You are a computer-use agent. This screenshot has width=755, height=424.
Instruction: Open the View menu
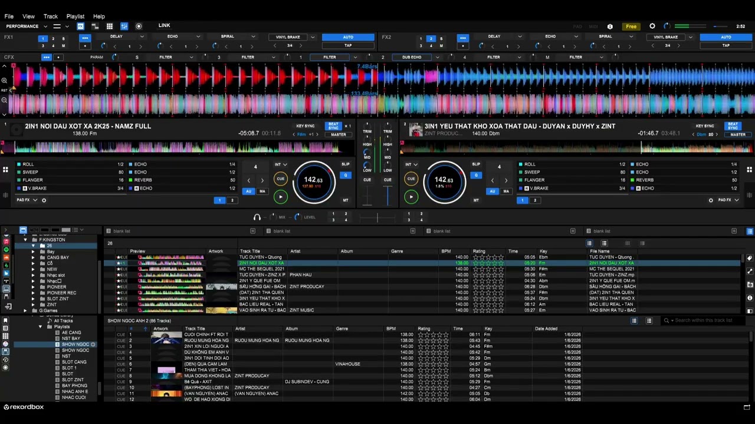(28, 16)
